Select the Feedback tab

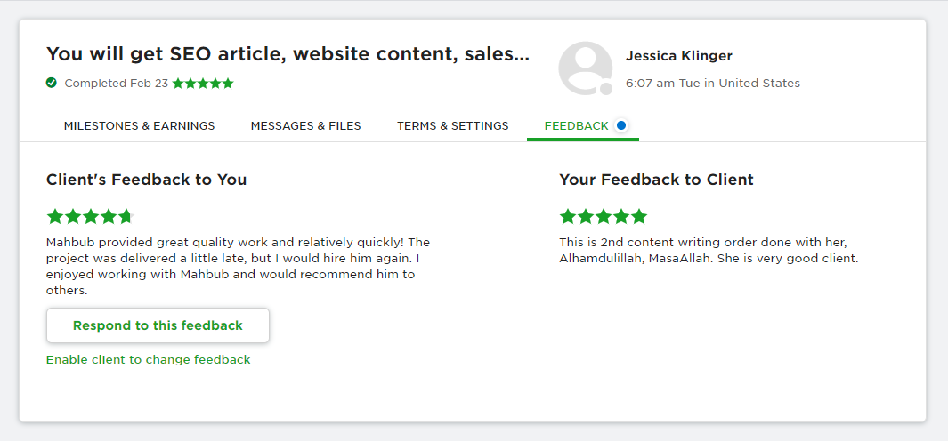pos(576,126)
